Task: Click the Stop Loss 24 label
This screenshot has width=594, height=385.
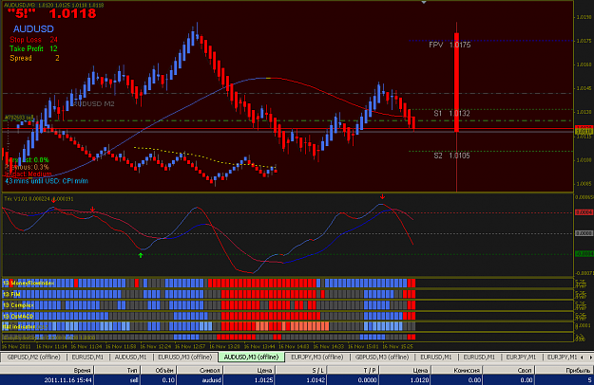Action: coord(33,39)
